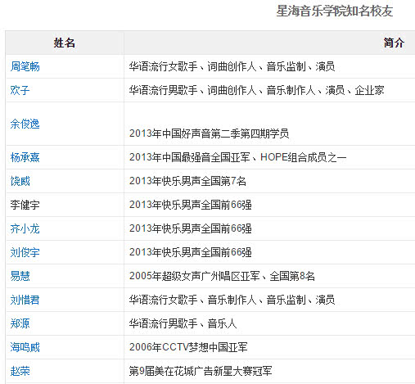Select text 2013年快乐男声全国第7名

tap(187, 181)
